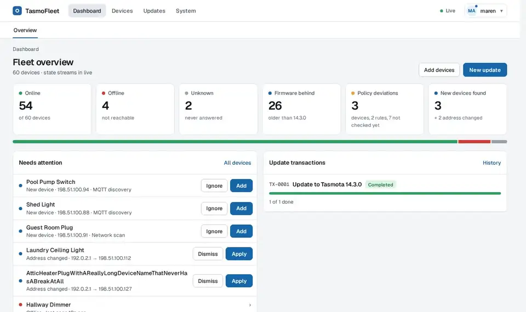Click the Hallway Dimmer device name
This screenshot has height=312, width=526.
(x=48, y=305)
